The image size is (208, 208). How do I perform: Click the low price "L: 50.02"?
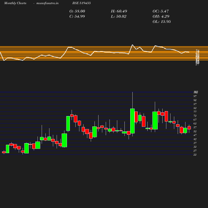click(119, 17)
